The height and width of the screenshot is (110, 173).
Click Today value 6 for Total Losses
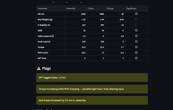[96, 36]
